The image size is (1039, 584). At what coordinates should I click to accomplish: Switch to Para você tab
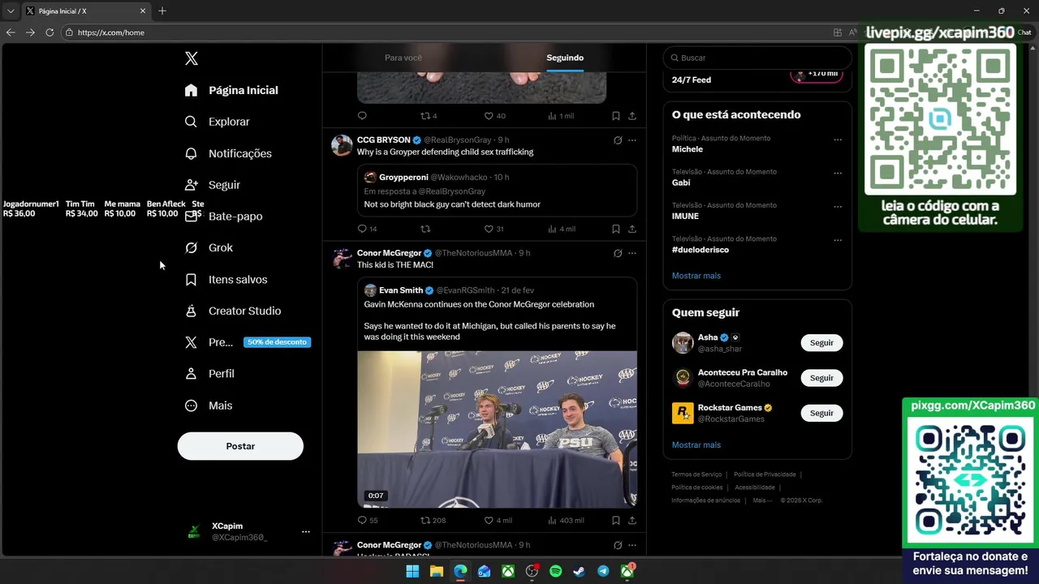coord(403,58)
